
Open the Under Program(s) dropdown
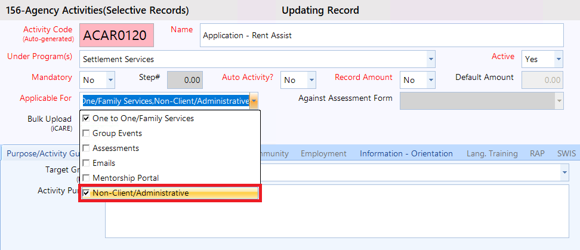tap(431, 60)
